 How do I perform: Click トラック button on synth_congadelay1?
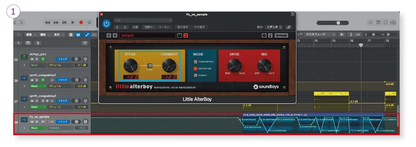pyautogui.click(x=63, y=80)
